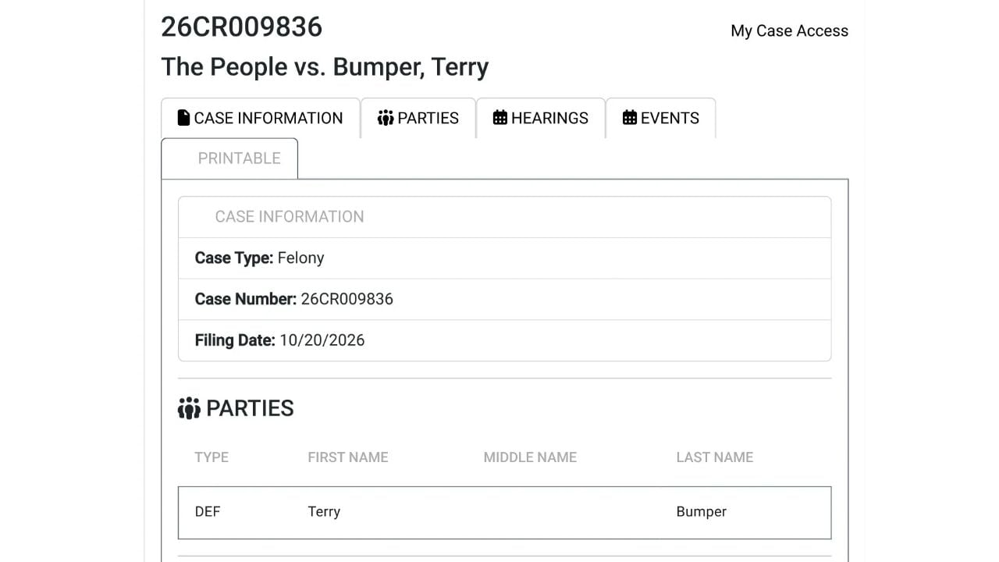Click the Case Type: Felony row

point(505,258)
